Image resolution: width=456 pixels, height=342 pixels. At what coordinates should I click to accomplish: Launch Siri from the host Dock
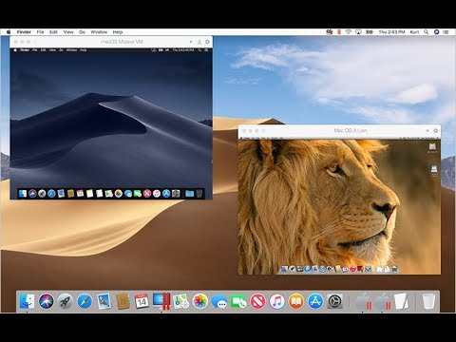point(47,301)
